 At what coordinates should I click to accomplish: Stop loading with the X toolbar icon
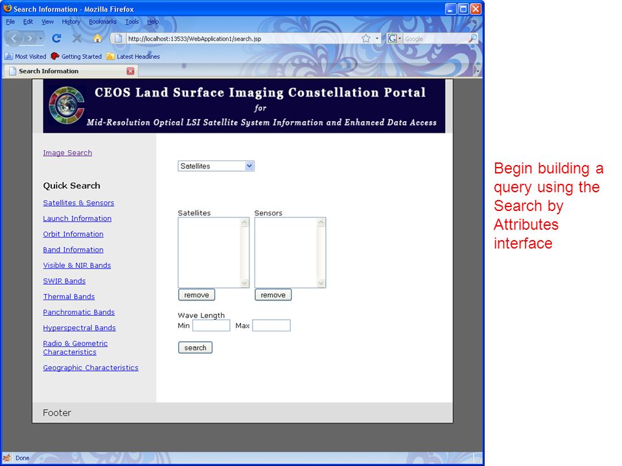(x=77, y=38)
